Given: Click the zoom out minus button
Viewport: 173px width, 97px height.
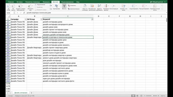Looking at the screenshot, I should click(x=145, y=96).
